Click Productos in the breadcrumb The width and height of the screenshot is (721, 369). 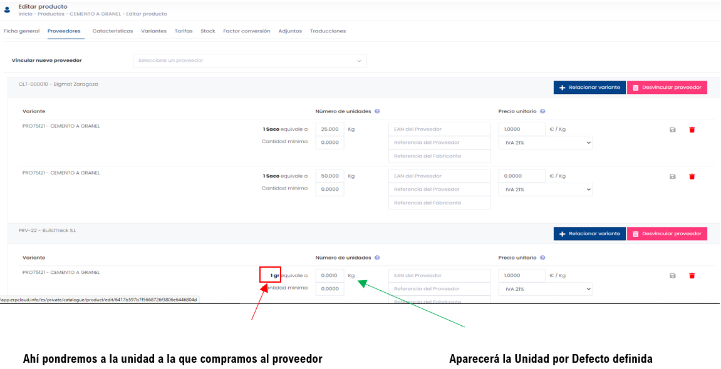pos(51,14)
